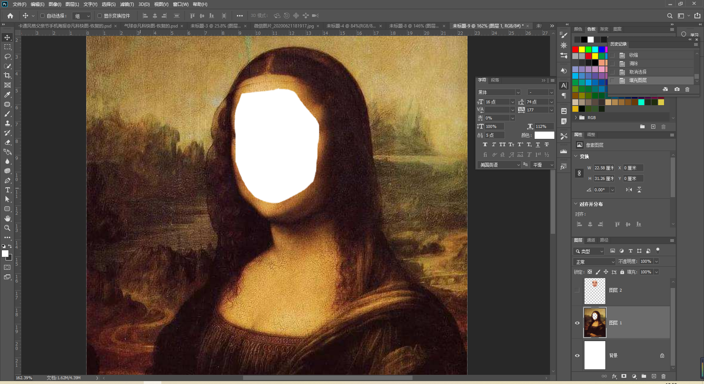Show the hidden 图层 2 layer
The image size is (704, 384).
(x=577, y=290)
